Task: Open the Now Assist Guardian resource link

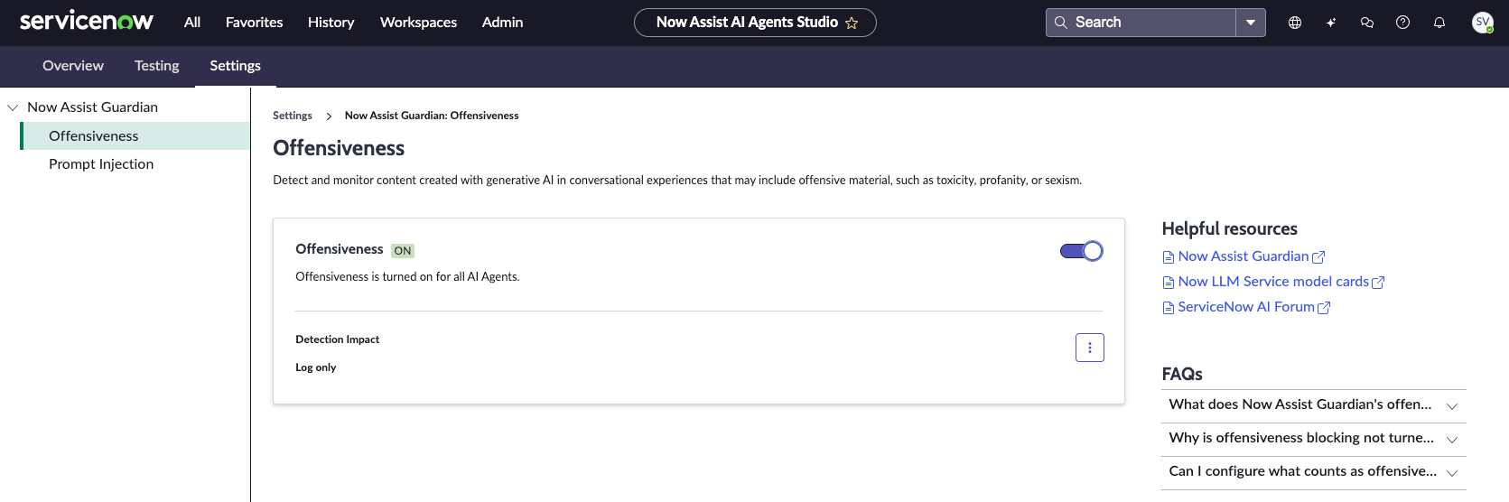Action: (x=1244, y=256)
